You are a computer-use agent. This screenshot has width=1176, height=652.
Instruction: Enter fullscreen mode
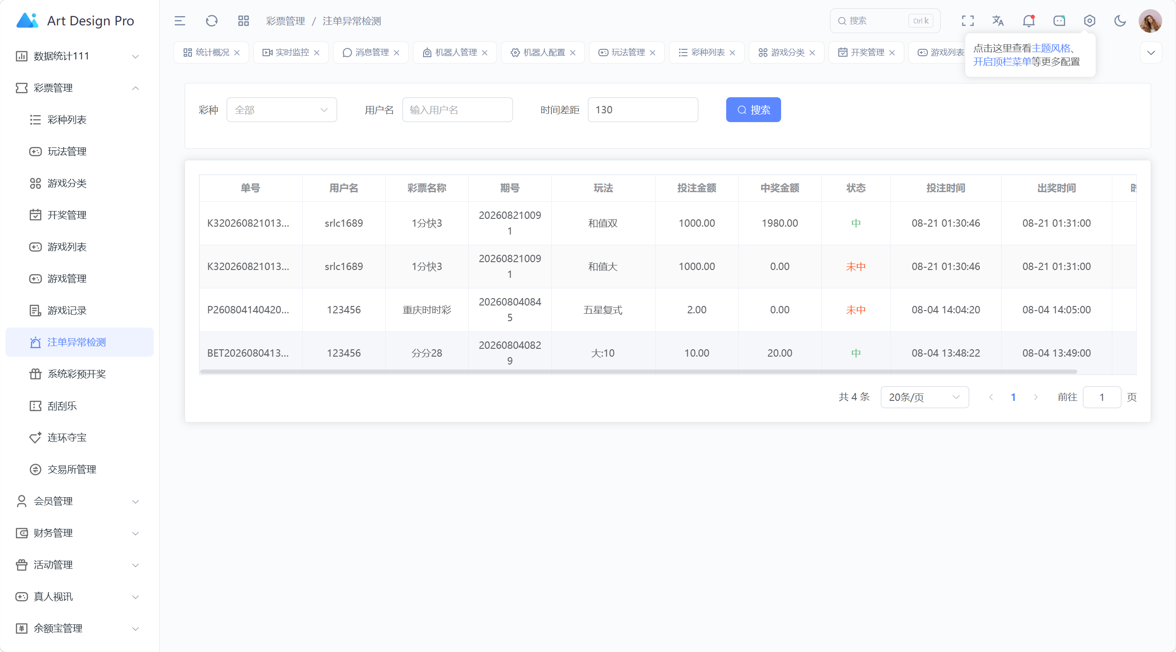tap(968, 21)
